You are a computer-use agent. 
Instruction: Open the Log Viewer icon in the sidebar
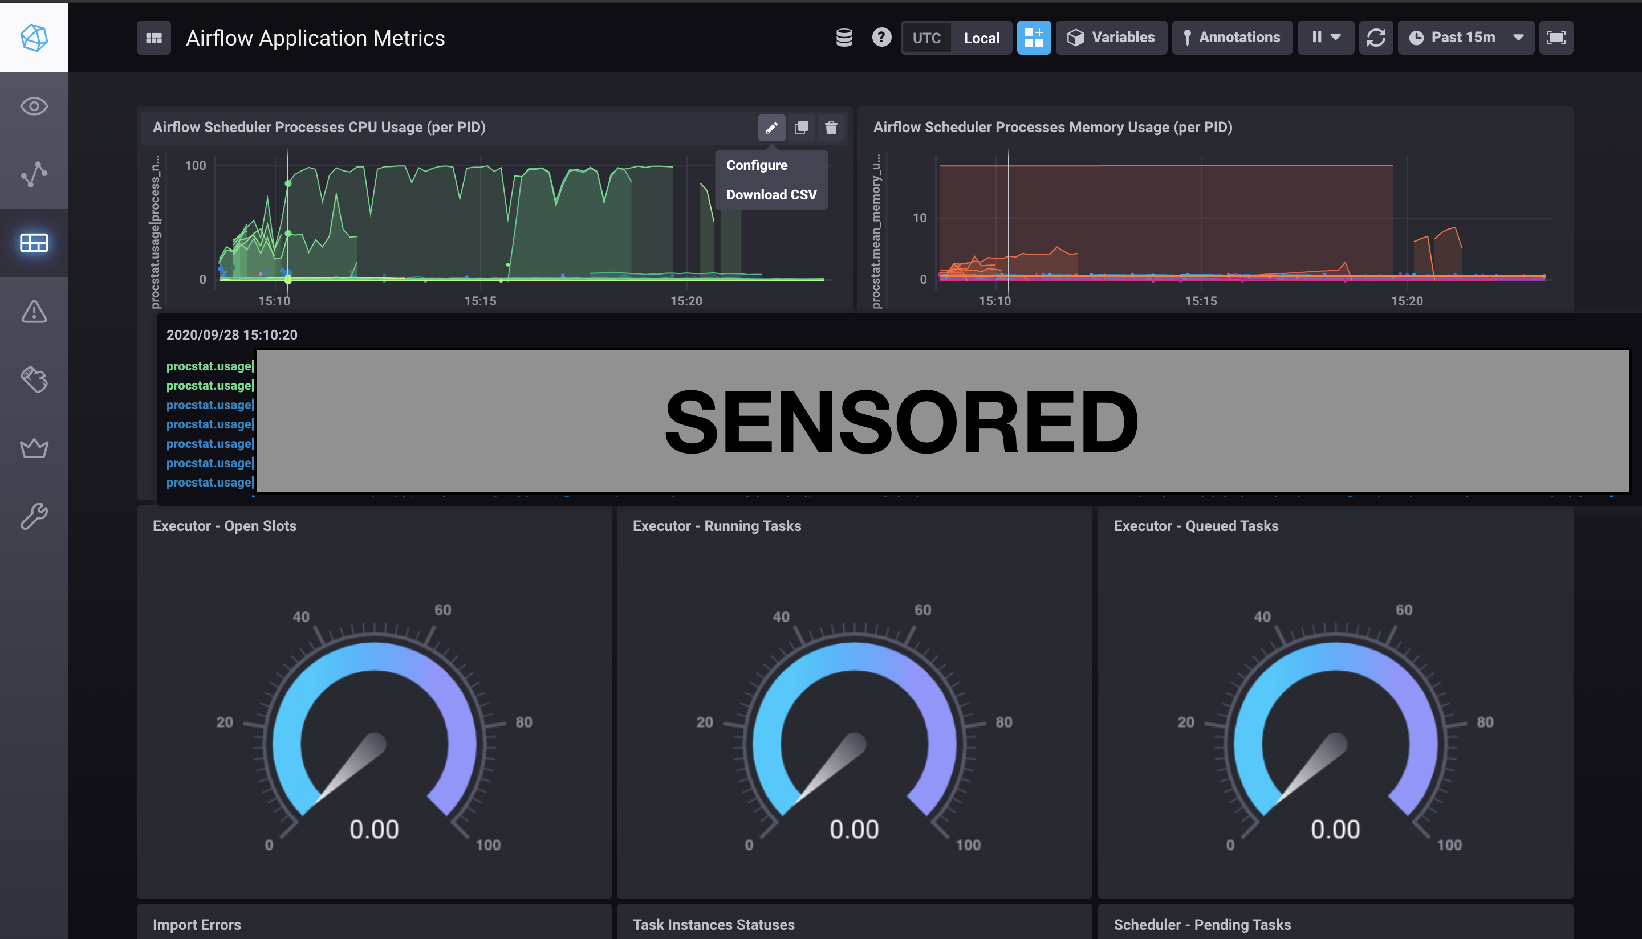tap(34, 380)
